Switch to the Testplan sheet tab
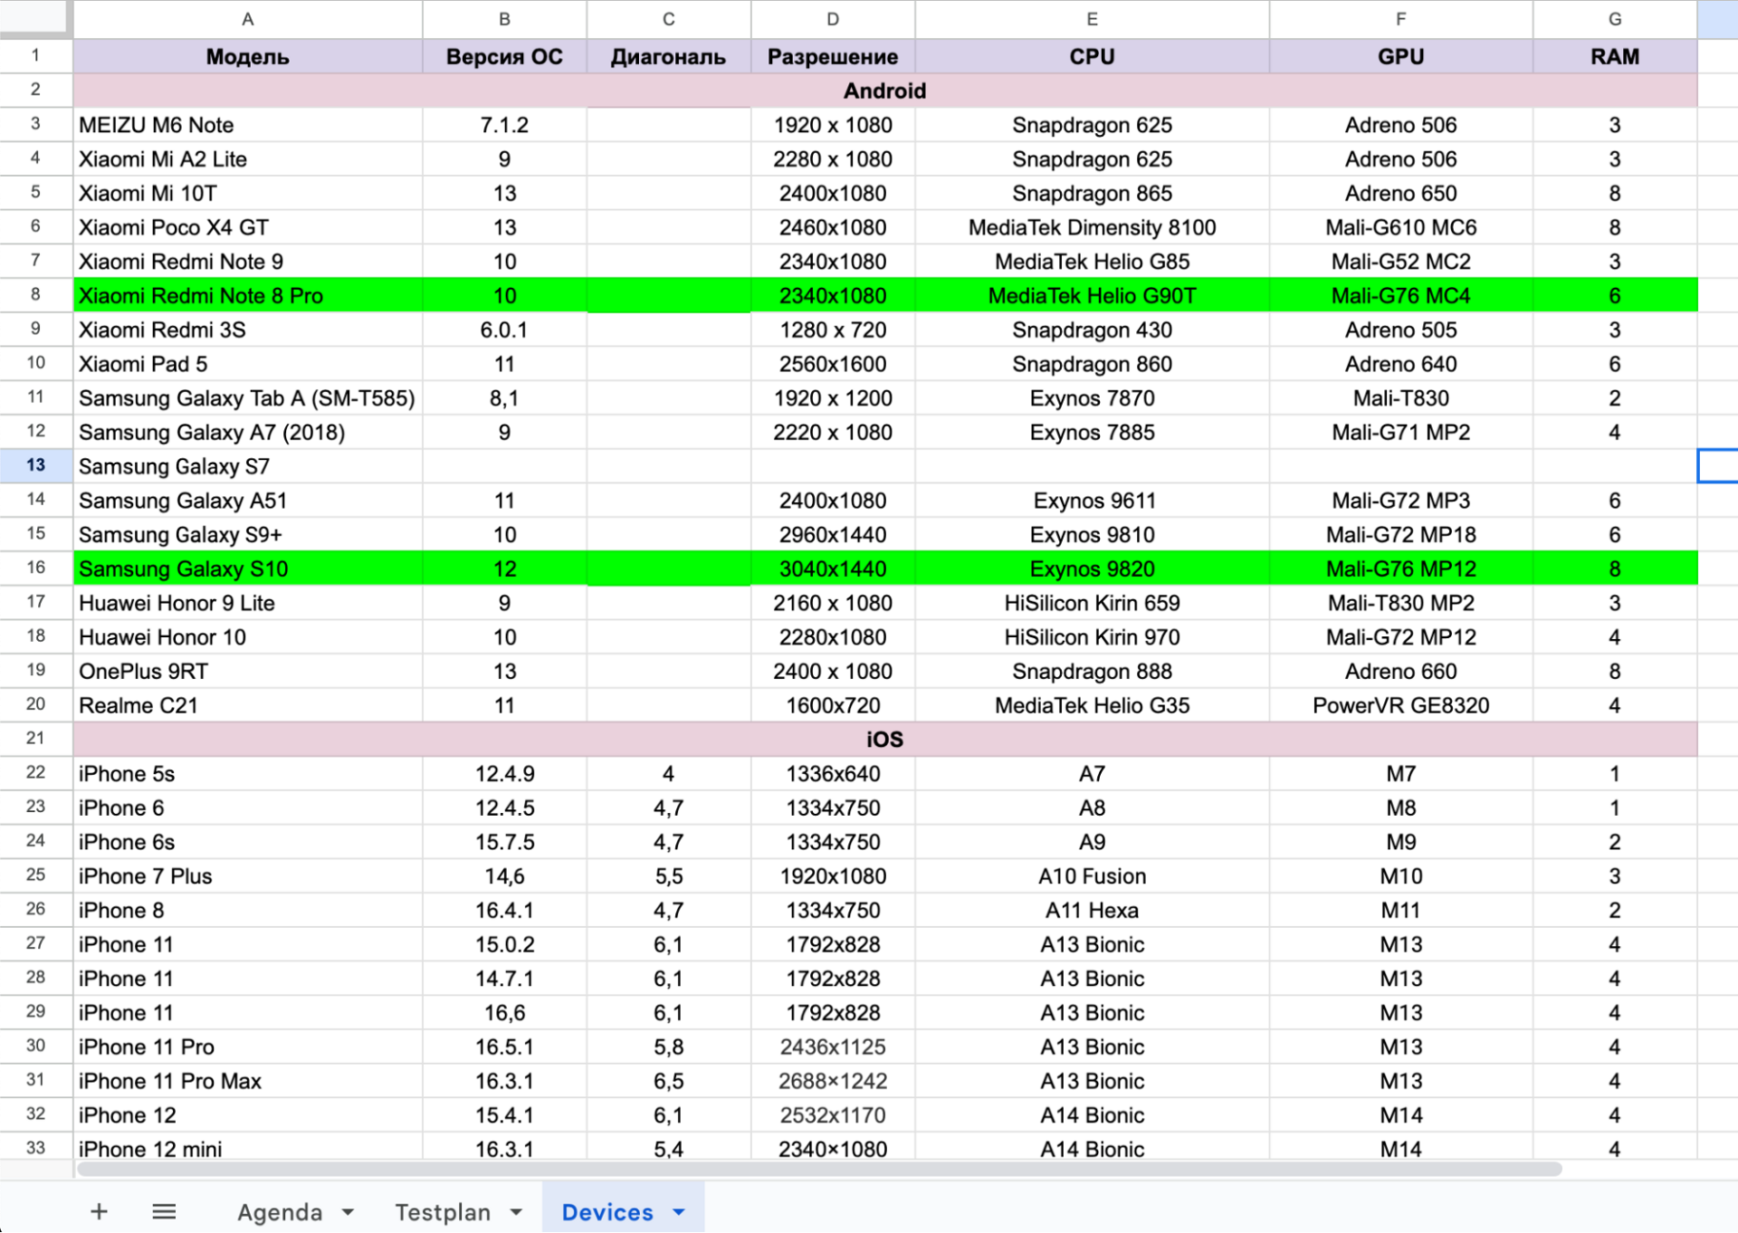Viewport: 1738px width, 1233px height. (442, 1212)
